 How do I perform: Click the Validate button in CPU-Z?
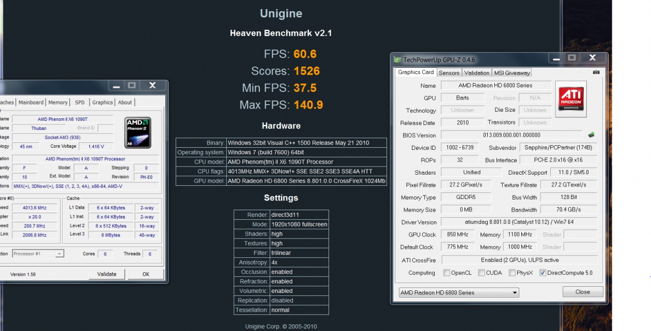coord(107,274)
